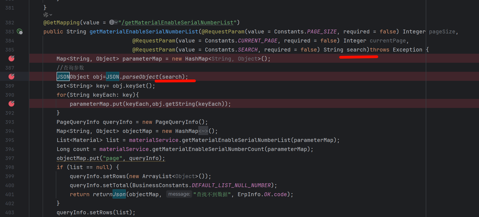Click the Spring endpoint gutter icon on line 383
Viewport: 479px width, 217px height.
pyautogui.click(x=20, y=32)
